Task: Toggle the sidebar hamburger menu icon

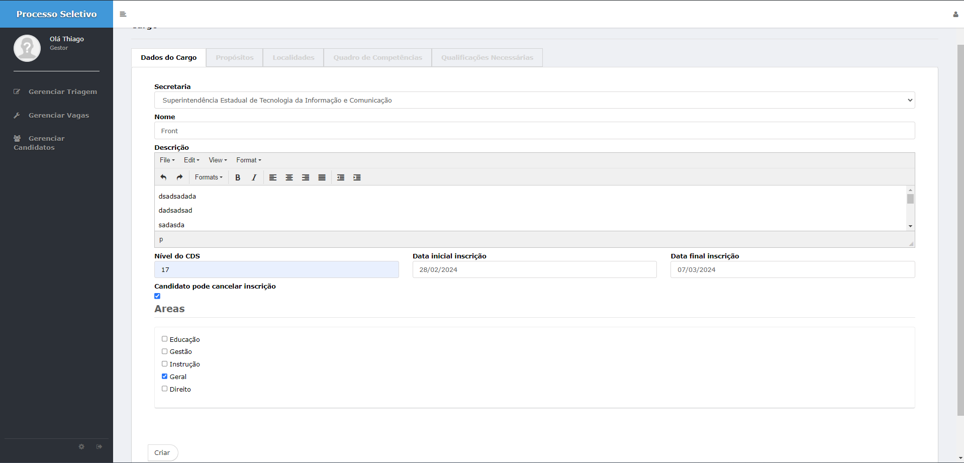Action: (123, 14)
